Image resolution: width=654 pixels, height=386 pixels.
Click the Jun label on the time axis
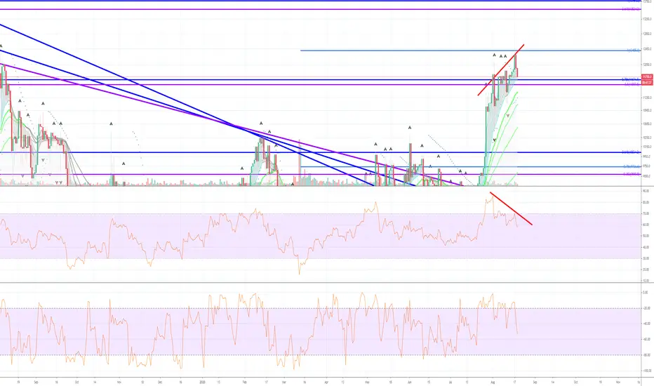click(410, 382)
